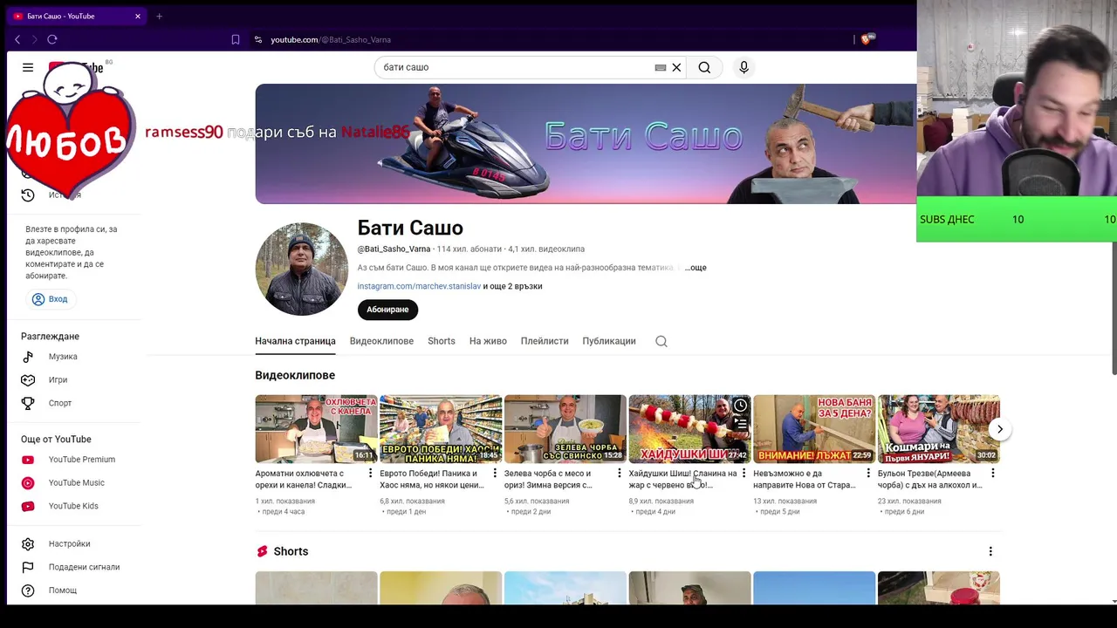
Task: Expand the channel description with ...още
Action: [x=696, y=268]
